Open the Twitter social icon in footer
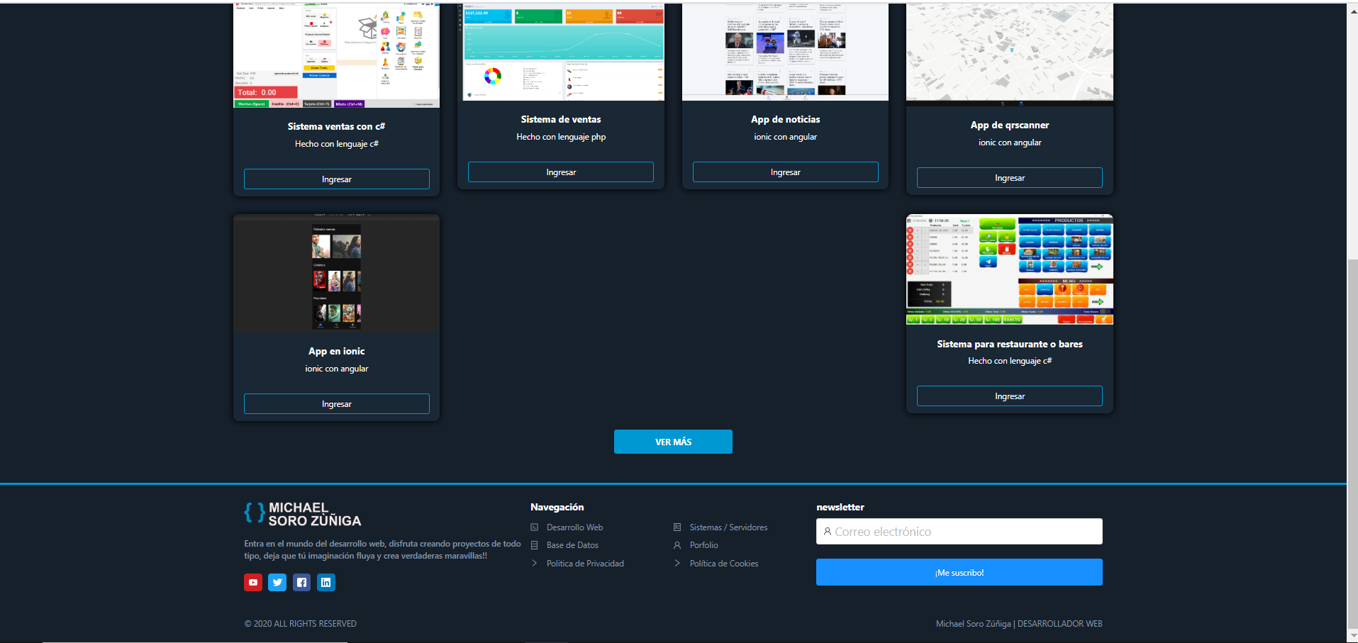 277,583
